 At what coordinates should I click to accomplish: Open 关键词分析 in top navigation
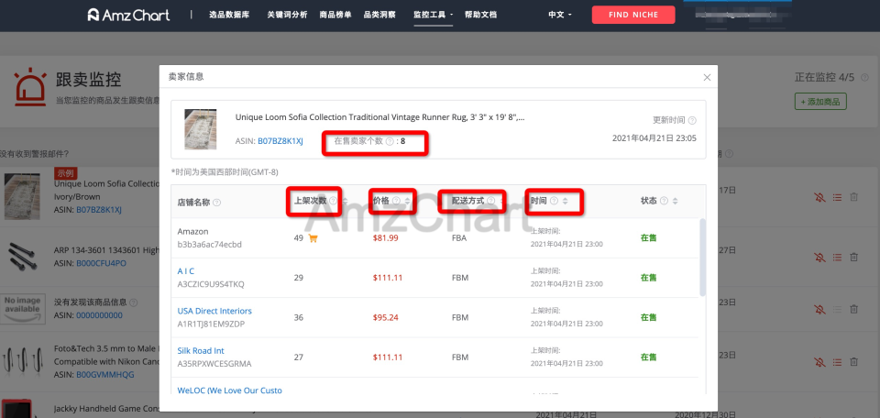click(287, 15)
